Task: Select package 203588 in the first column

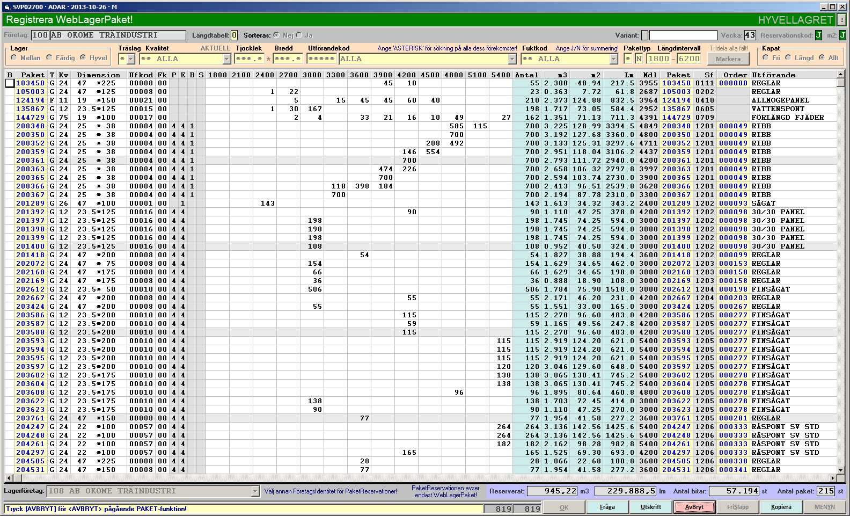Action: point(30,332)
